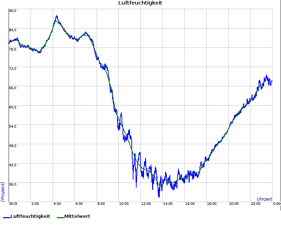Click the 12:00 x-axis tick label

pos(146,204)
